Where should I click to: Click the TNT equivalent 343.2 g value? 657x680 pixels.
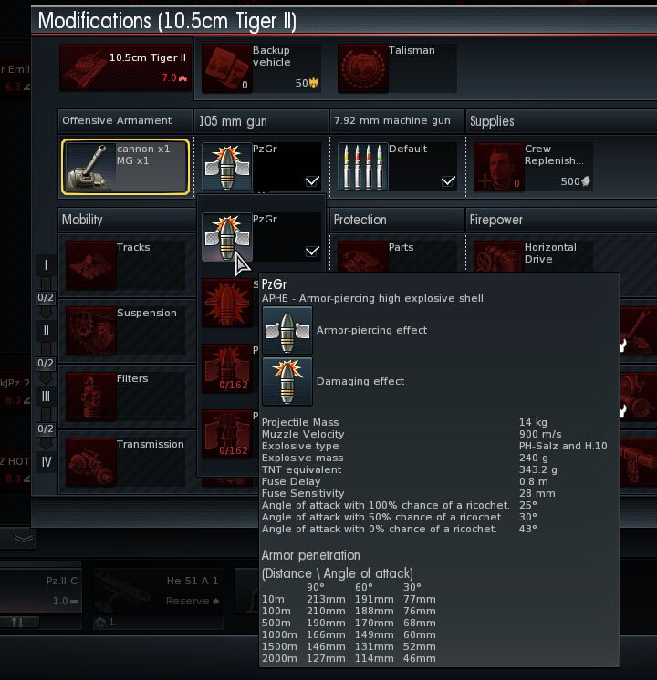(x=537, y=469)
